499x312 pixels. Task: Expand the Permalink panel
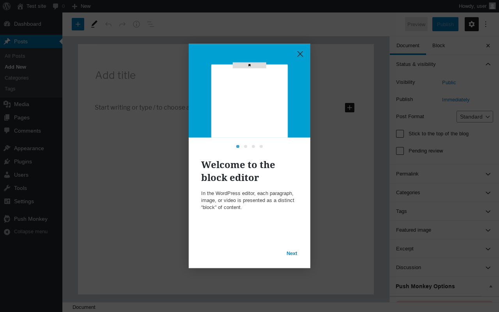point(444,174)
